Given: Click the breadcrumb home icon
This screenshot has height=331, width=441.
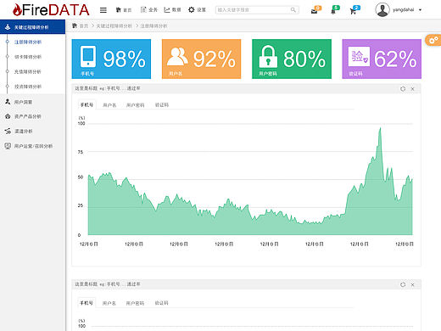Looking at the screenshot, I should 75,25.
